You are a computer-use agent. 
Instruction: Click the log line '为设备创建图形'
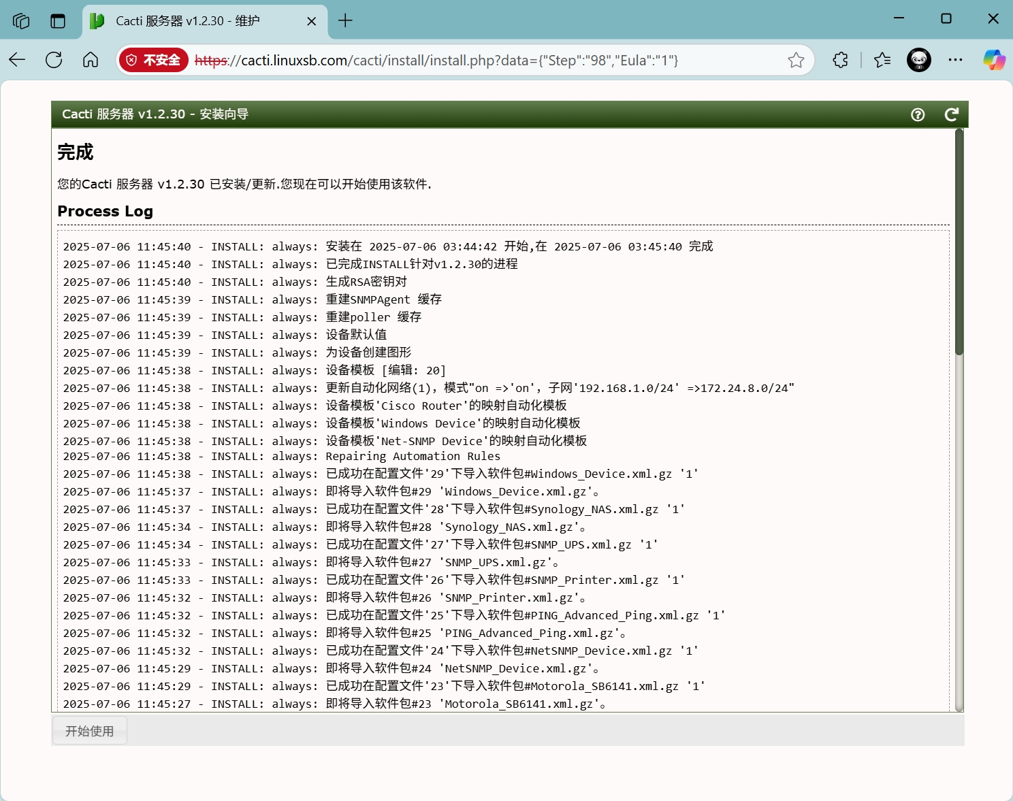click(x=237, y=353)
